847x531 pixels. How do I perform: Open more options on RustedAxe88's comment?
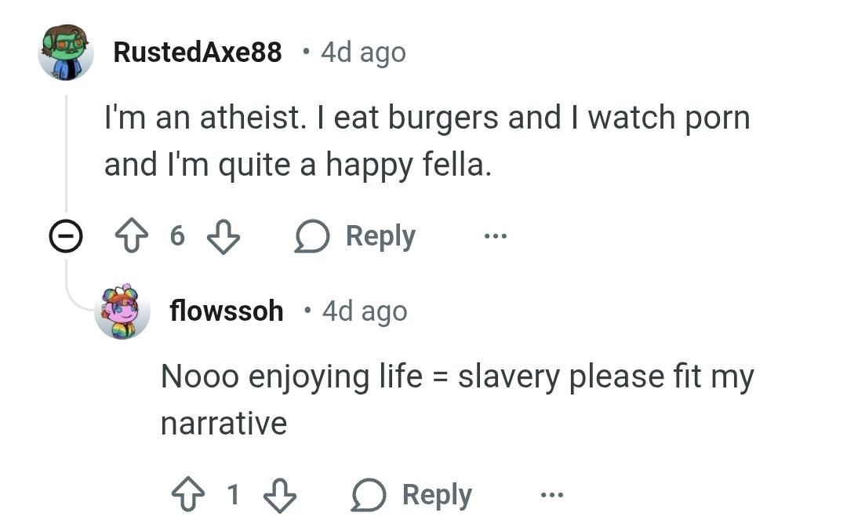pos(496,236)
